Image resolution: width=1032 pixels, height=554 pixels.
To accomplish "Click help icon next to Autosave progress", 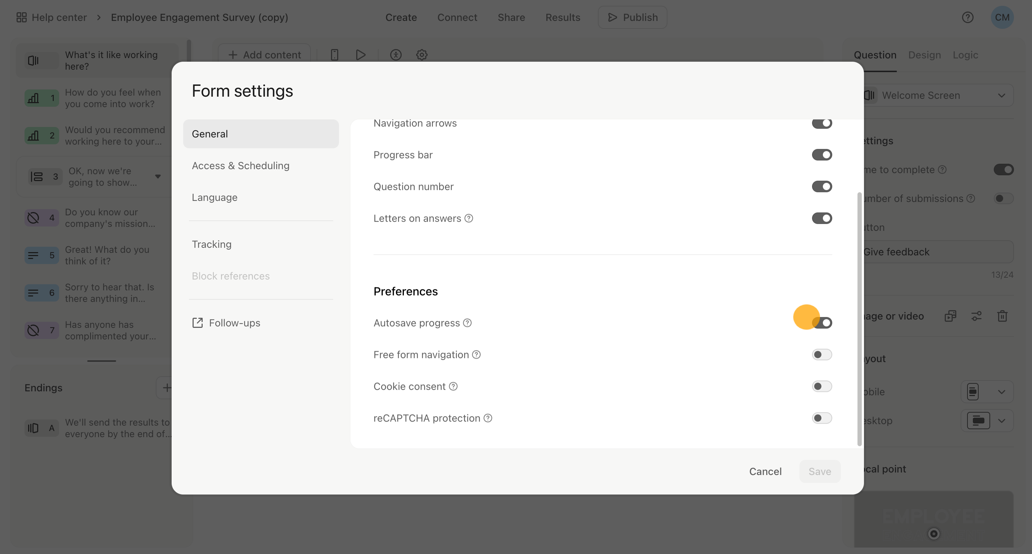I will pos(467,323).
